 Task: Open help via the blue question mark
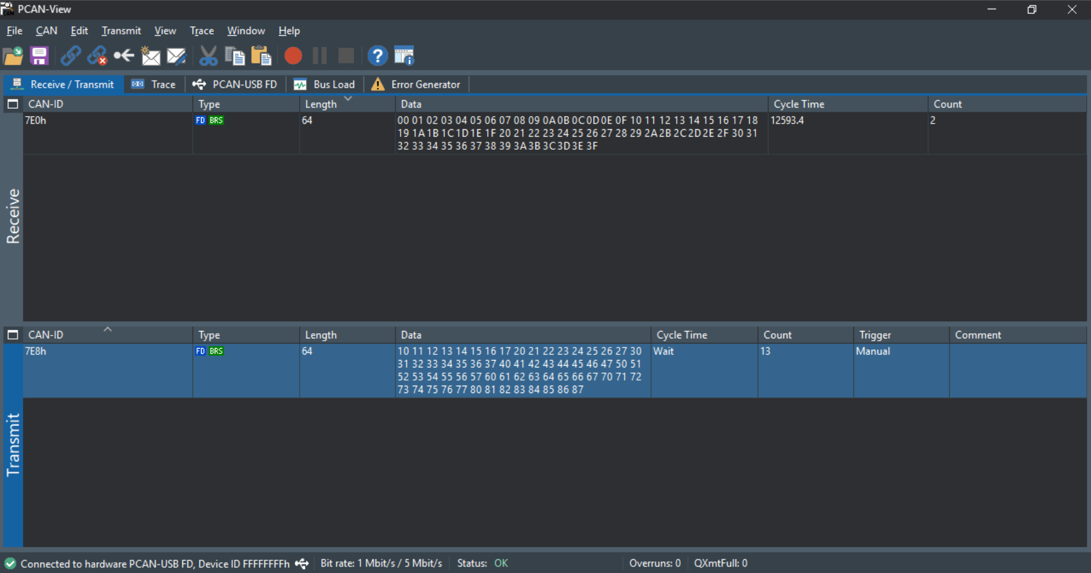pyautogui.click(x=377, y=56)
